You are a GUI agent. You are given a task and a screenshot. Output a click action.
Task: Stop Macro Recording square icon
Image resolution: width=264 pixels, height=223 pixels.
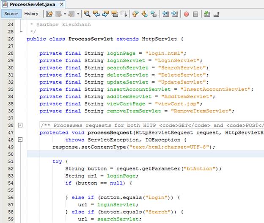tap(195, 14)
